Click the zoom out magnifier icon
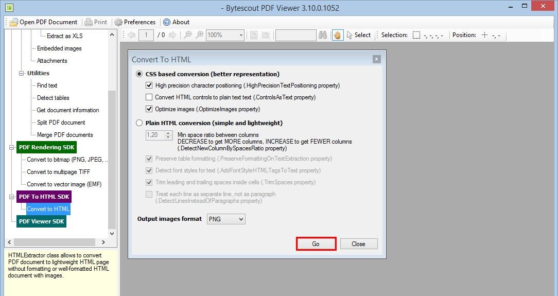 point(187,35)
